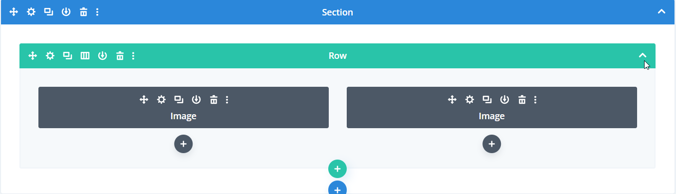Delete the Row with trash icon
The height and width of the screenshot is (194, 676).
point(120,56)
